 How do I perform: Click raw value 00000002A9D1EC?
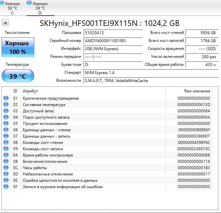[x=194, y=149]
